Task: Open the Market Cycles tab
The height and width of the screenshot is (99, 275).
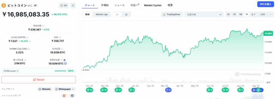Action: (153, 5)
